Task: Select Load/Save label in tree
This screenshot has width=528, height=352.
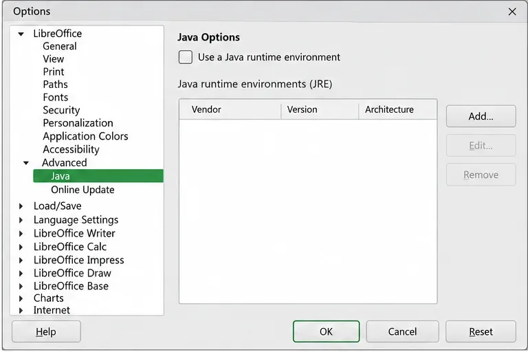Action: (58, 206)
